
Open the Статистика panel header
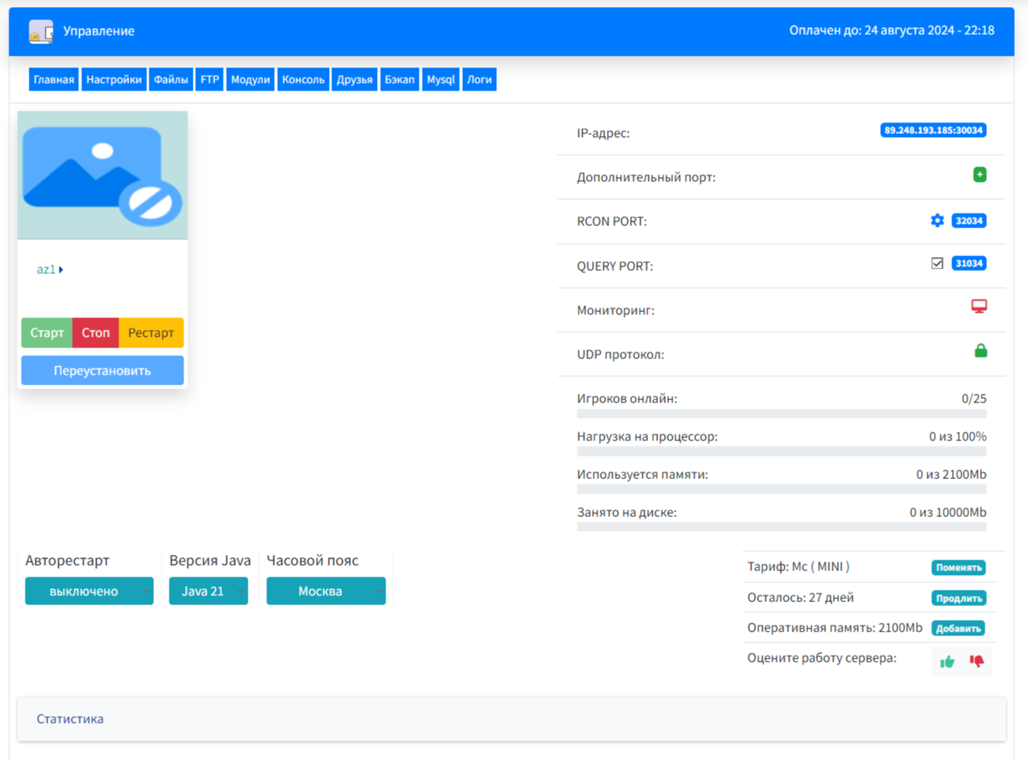[512, 719]
